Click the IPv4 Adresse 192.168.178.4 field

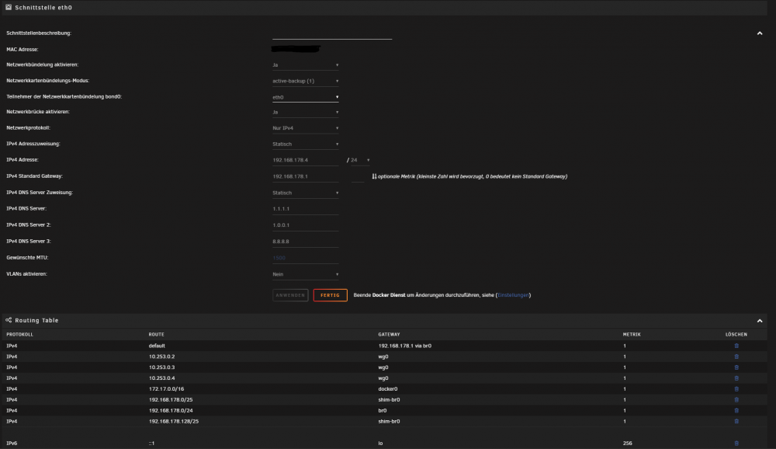[305, 160]
